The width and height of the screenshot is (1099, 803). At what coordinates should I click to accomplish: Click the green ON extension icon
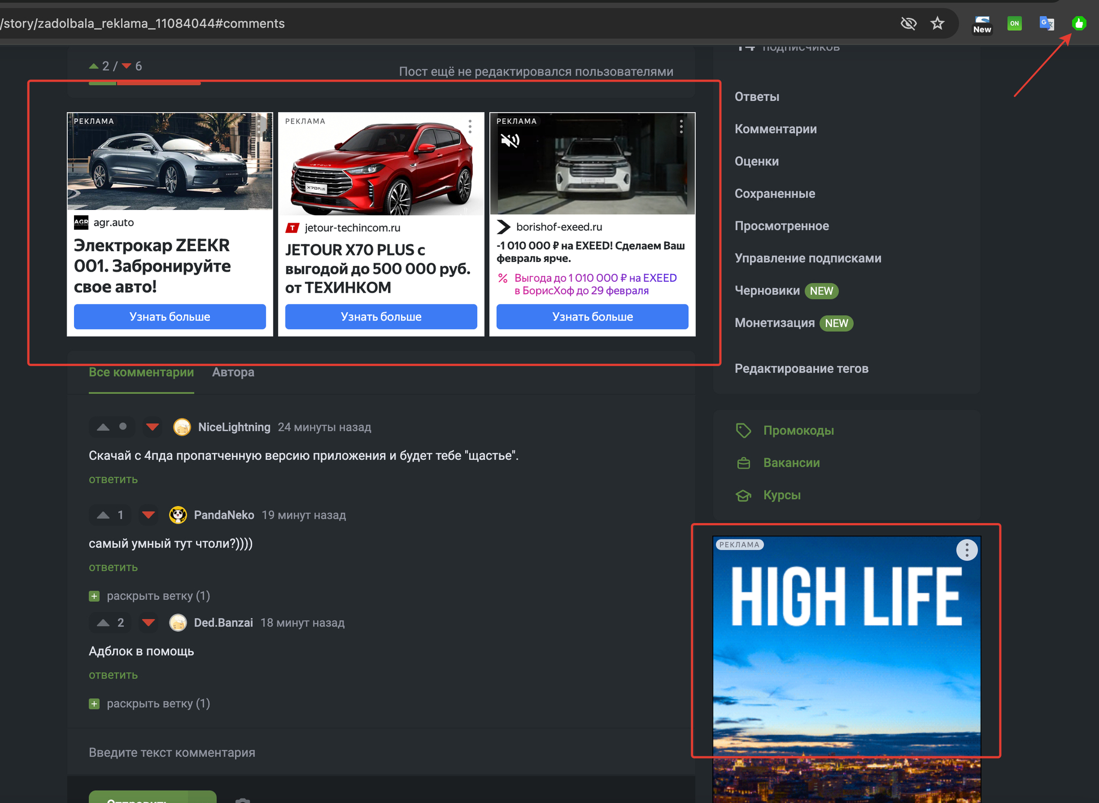(x=1014, y=24)
